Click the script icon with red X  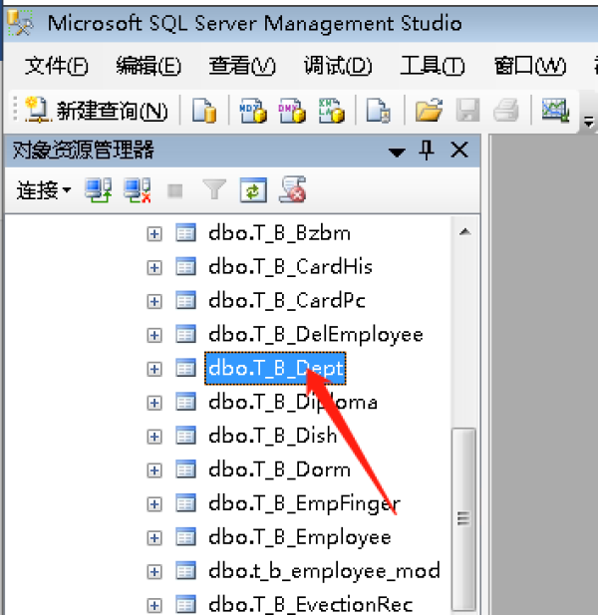(293, 189)
